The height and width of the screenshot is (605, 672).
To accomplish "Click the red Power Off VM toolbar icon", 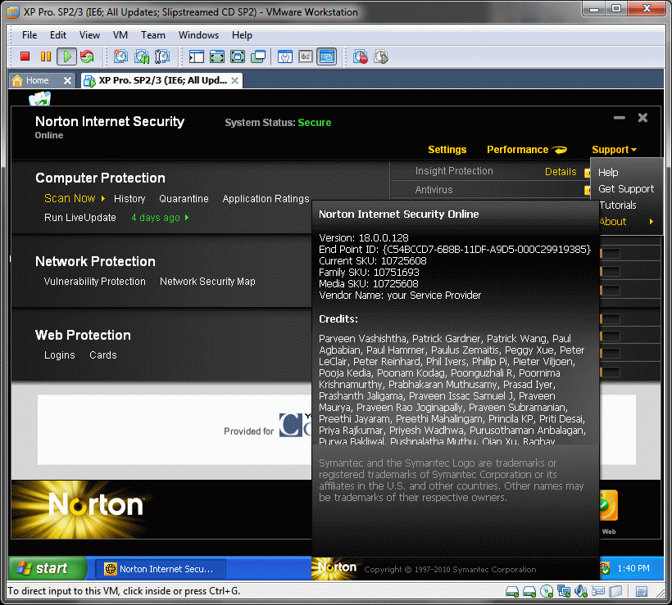I will point(25,56).
